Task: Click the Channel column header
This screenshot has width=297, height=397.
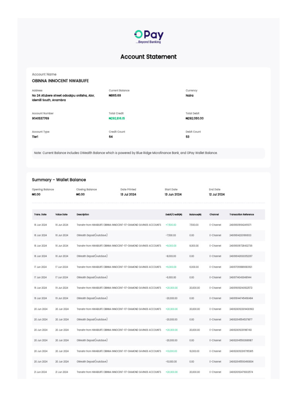Action: [x=214, y=214]
